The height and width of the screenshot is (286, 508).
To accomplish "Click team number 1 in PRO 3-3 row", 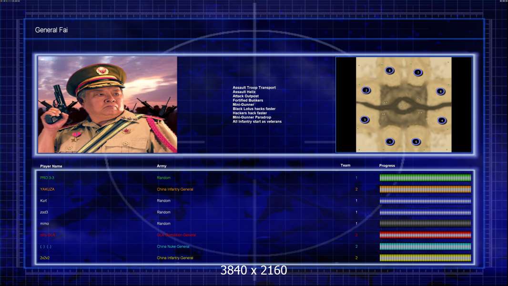I will pyautogui.click(x=356, y=178).
